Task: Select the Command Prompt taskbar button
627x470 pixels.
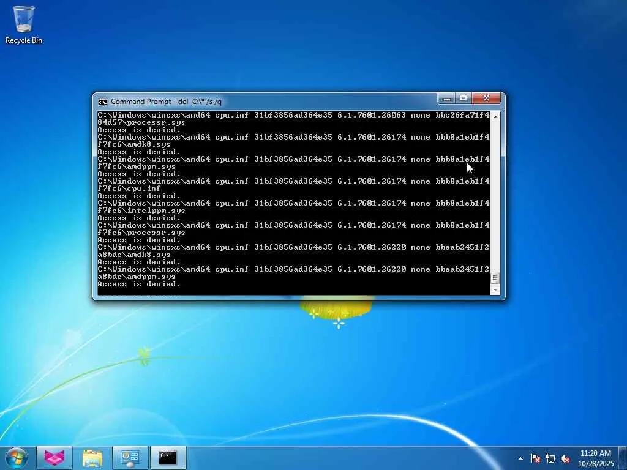Action: [x=168, y=458]
